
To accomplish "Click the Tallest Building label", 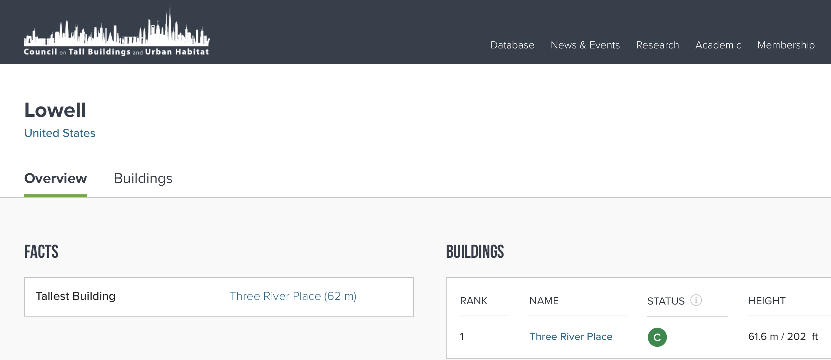I will click(76, 296).
